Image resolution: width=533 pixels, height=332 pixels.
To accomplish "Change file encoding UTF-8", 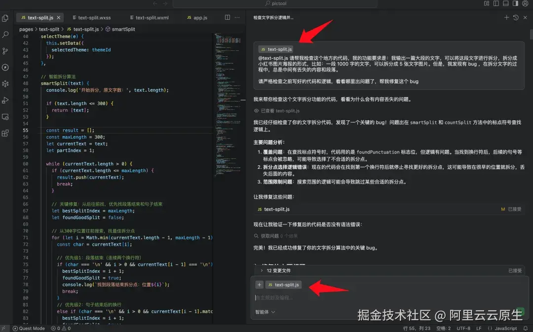I will [463, 329].
